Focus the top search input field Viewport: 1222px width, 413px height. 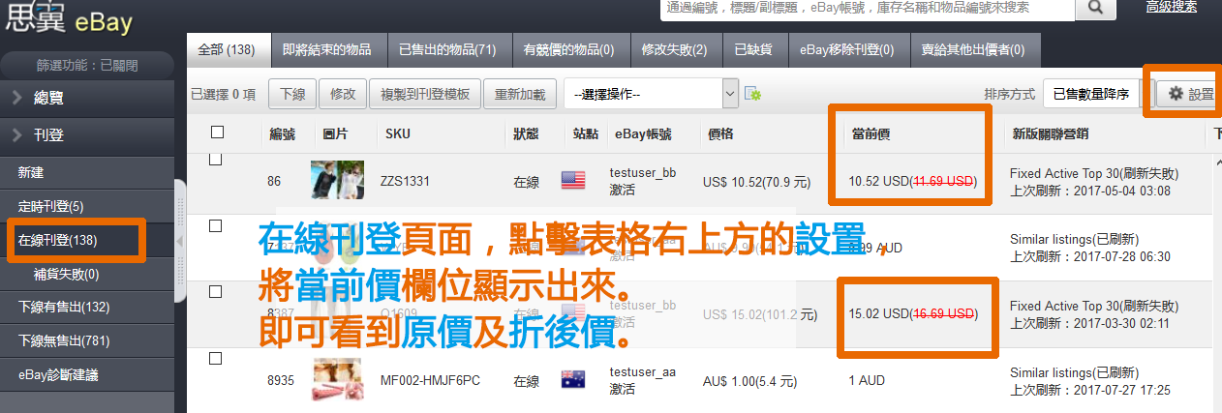point(868,8)
